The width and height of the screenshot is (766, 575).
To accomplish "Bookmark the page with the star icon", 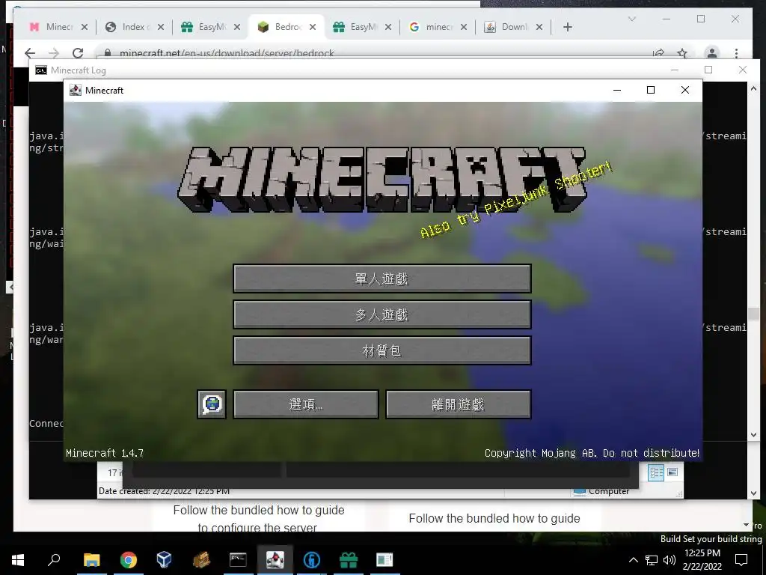I will point(682,53).
